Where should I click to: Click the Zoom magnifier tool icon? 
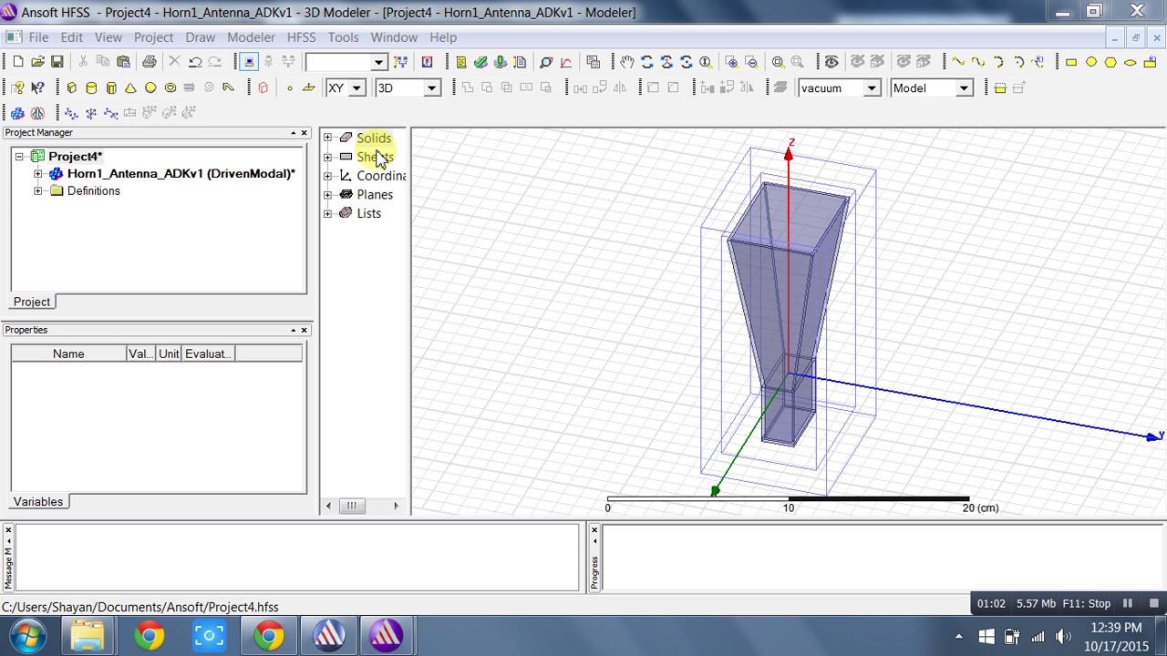click(706, 62)
